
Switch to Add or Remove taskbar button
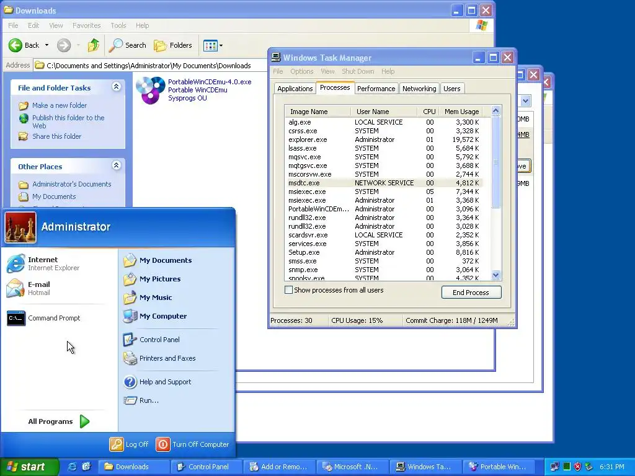[278, 467]
